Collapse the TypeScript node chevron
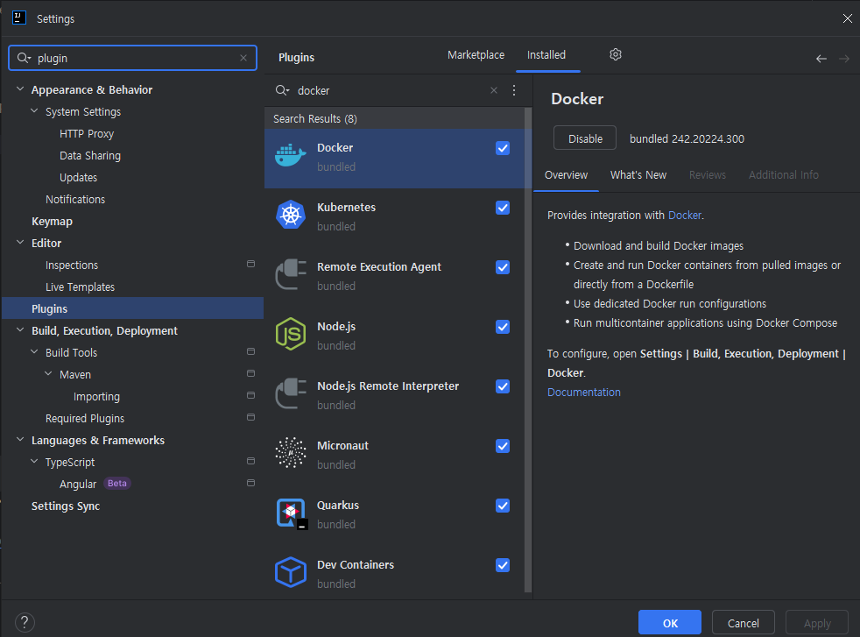Image resolution: width=860 pixels, height=637 pixels. pyautogui.click(x=34, y=462)
